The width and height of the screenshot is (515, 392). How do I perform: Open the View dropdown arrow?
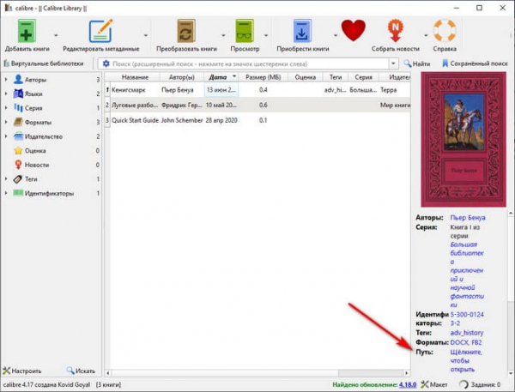pyautogui.click(x=266, y=35)
